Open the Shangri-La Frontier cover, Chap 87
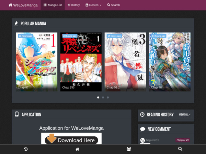Image resolution: width=206 pixels, height=154 pixels. (36, 62)
